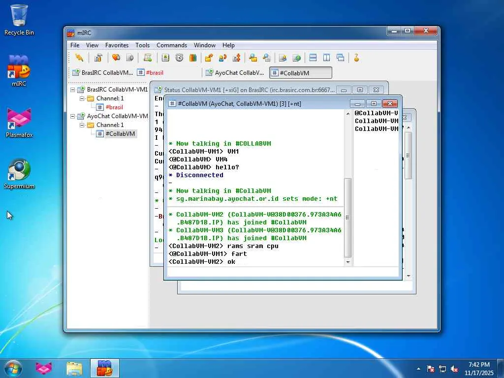Collapse AyoChat's Channel: 1 folder node
The width and height of the screenshot is (504, 378).
point(82,125)
